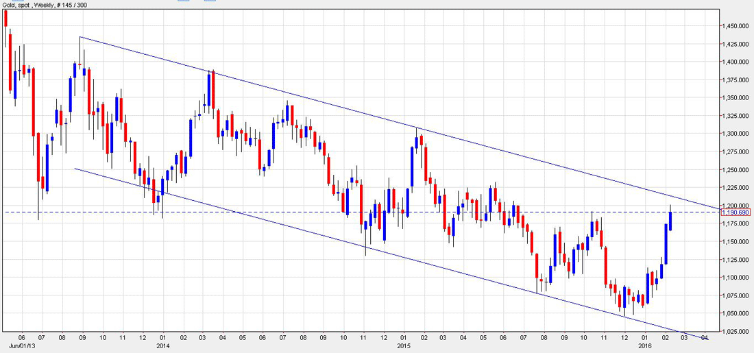The image size is (754, 353).
Task: Click the 2016 year marker on time axis
Action: point(645,345)
